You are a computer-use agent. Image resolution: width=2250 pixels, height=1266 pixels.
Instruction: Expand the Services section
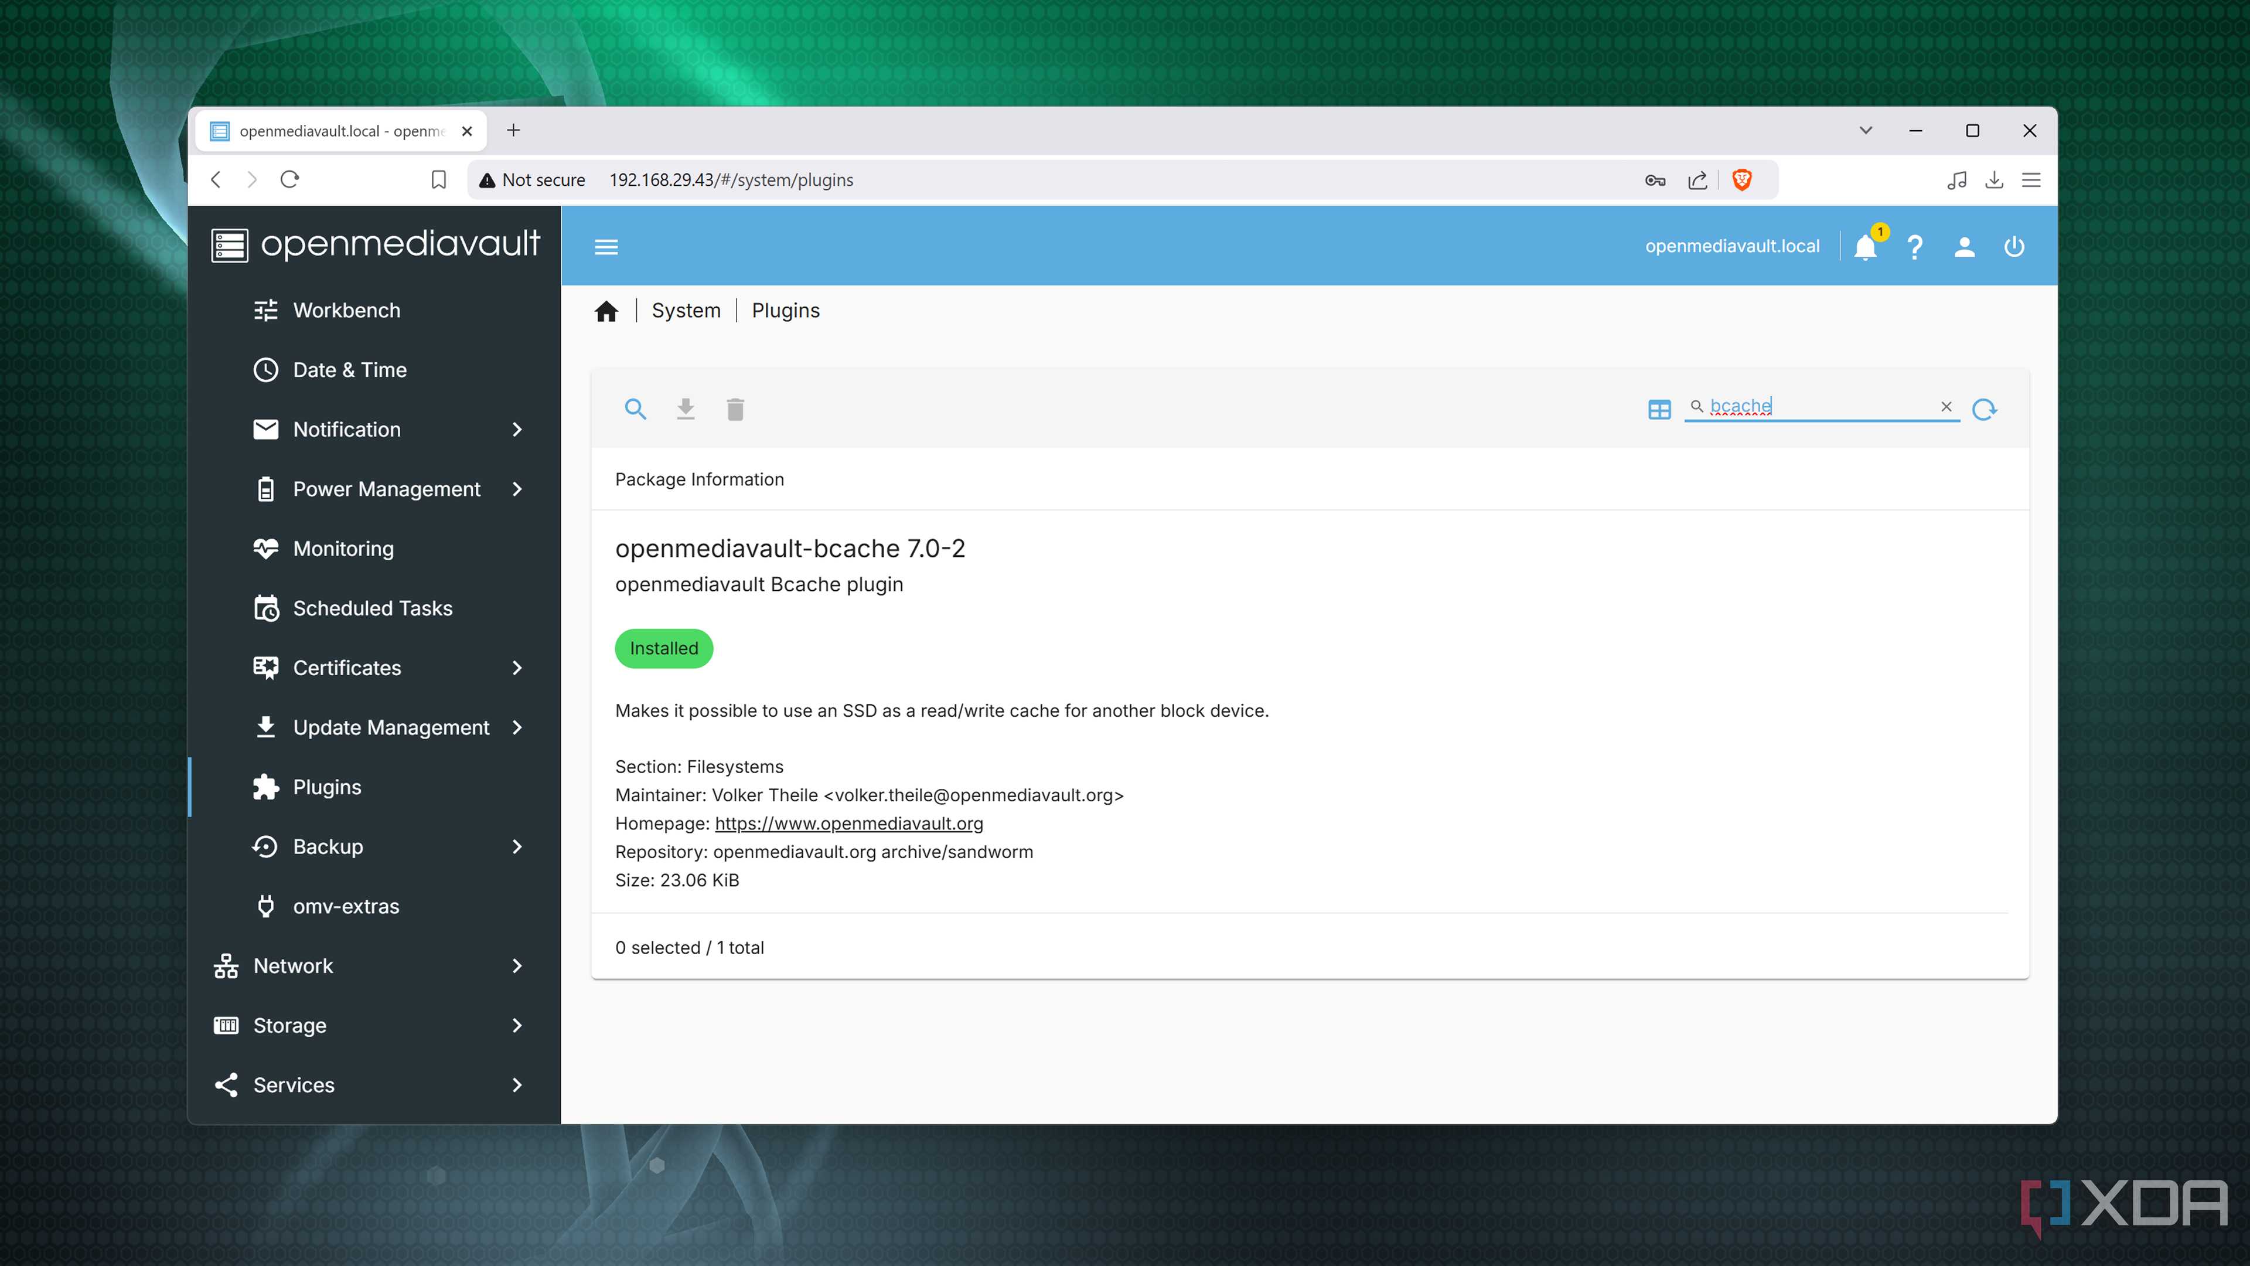click(375, 1084)
